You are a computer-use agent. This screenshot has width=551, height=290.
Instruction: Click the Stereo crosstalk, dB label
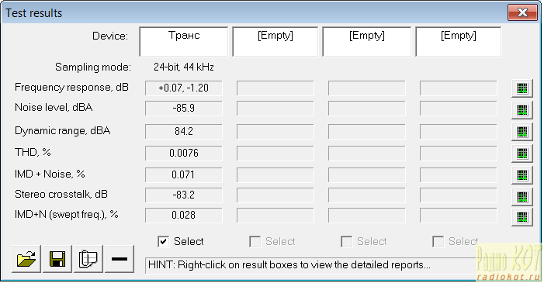(x=61, y=194)
